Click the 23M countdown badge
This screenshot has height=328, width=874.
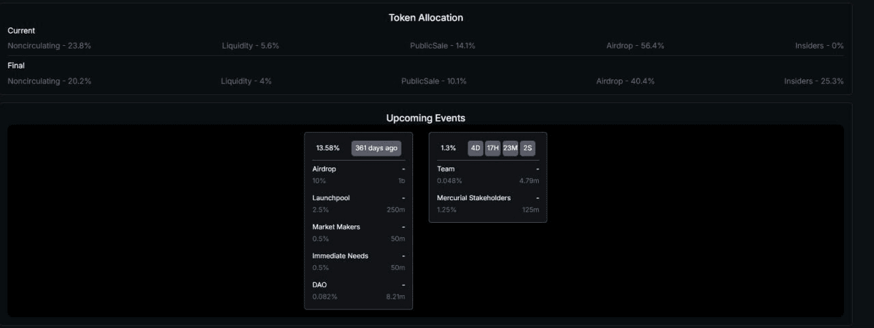(x=510, y=148)
